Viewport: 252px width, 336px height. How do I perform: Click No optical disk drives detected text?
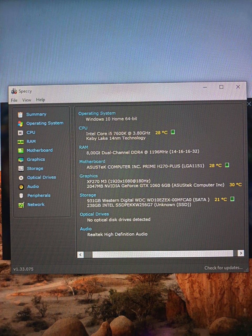click(x=119, y=220)
